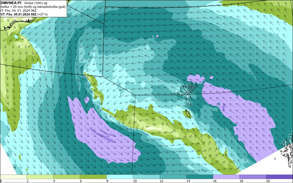Click the legend label '14'

(x=188, y=181)
